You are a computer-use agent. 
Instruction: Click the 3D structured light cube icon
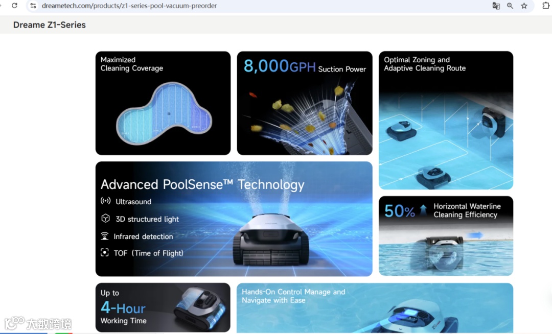105,219
